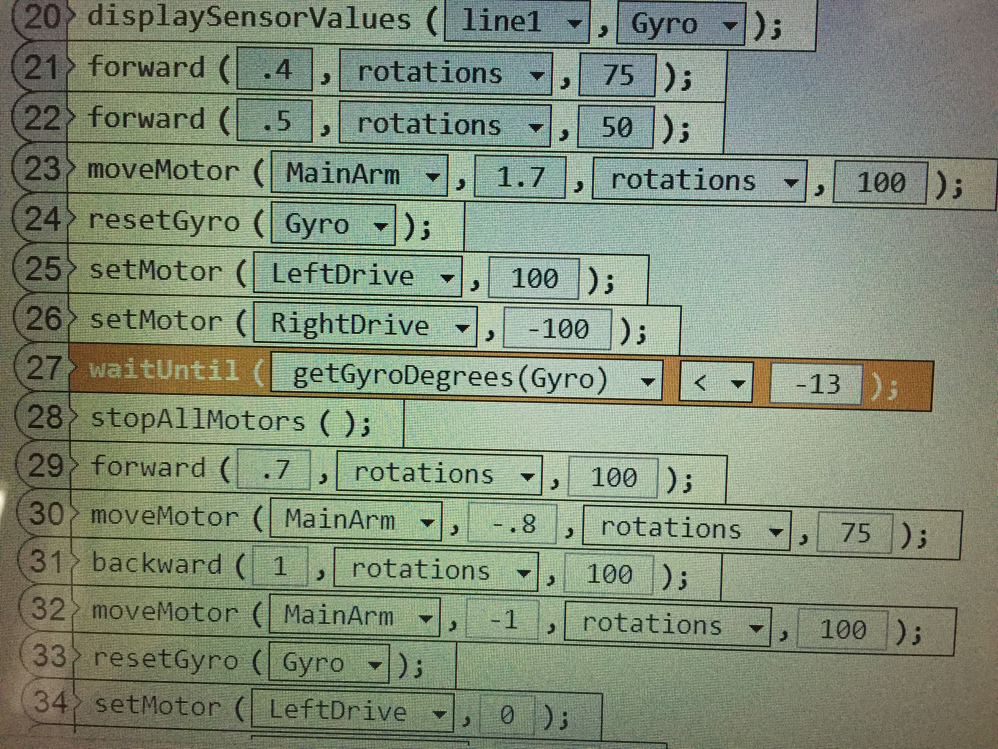This screenshot has height=749, width=998.
Task: Open the line1 dropdown on line 20
Action: [517, 21]
